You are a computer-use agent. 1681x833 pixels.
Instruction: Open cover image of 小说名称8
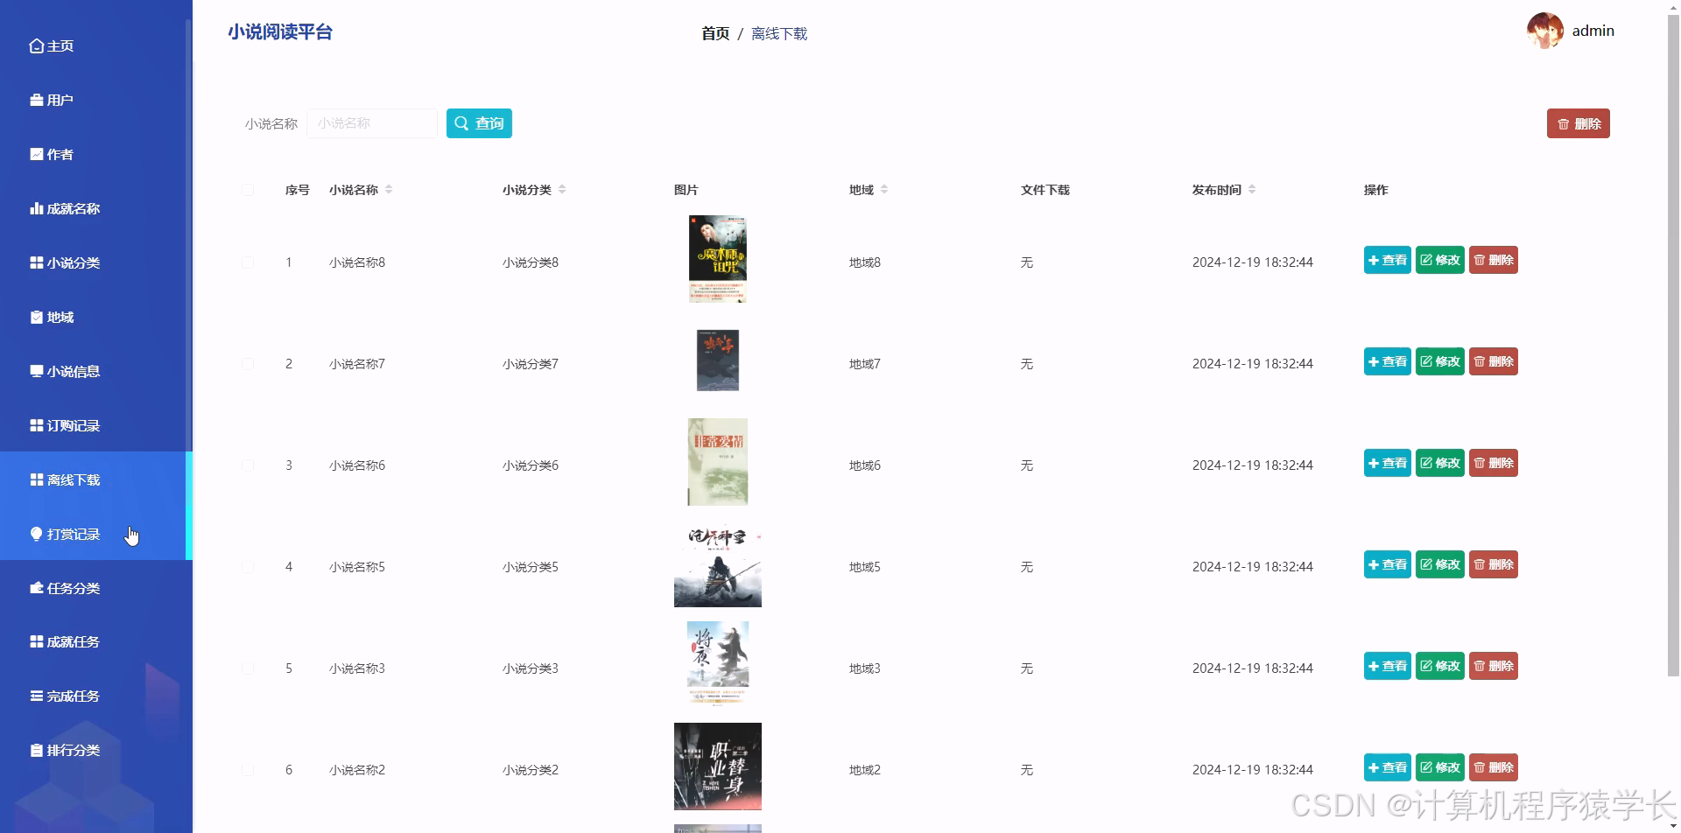[718, 259]
